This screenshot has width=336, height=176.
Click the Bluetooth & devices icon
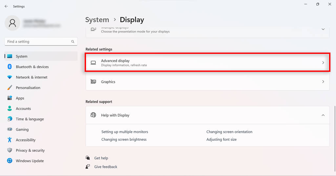(10, 67)
